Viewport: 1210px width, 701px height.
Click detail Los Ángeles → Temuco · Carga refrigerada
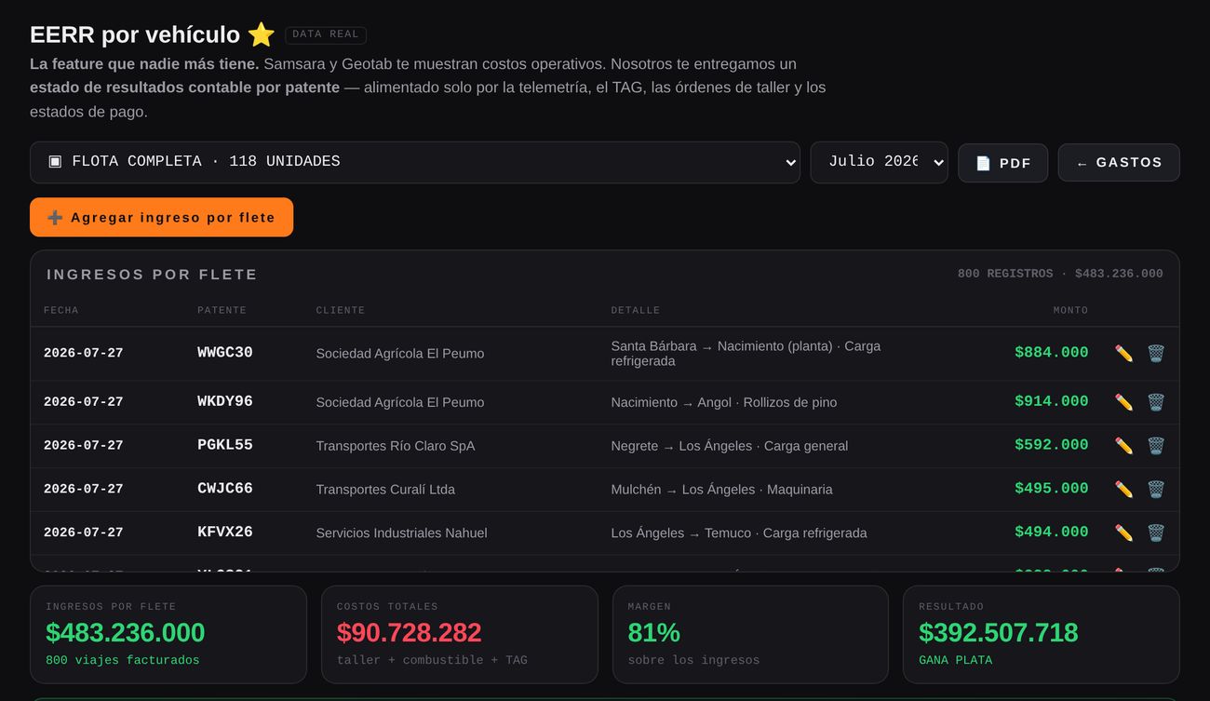[x=739, y=533]
